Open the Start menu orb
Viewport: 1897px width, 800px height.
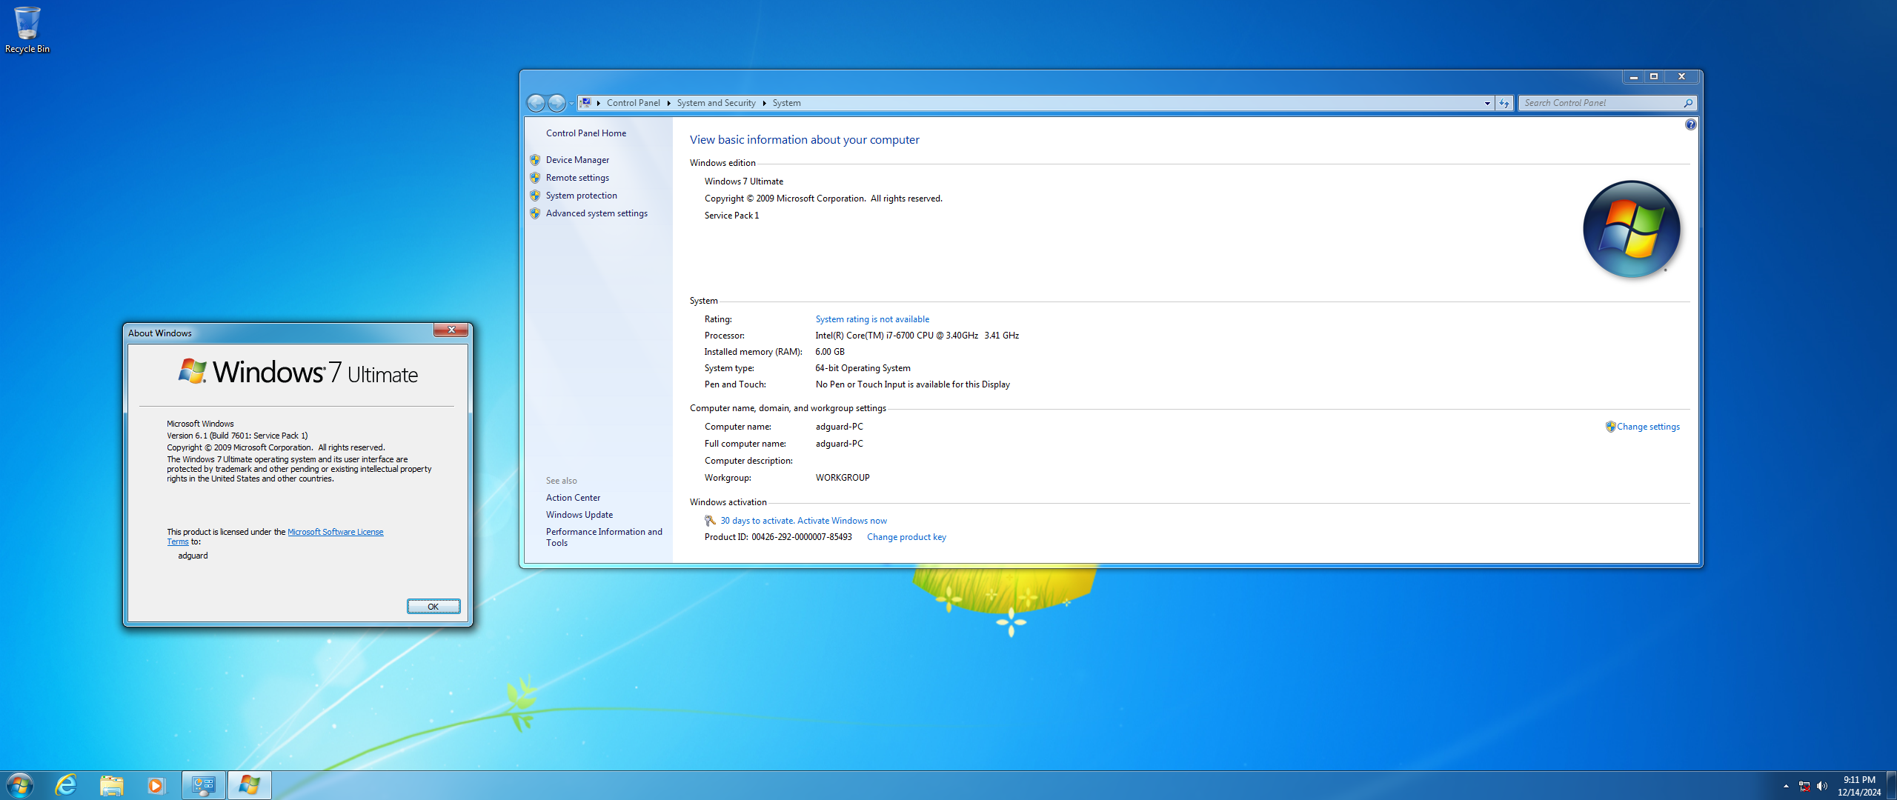20,785
